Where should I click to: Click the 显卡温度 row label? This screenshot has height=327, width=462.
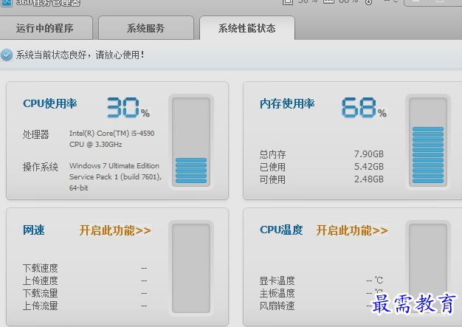[277, 280]
